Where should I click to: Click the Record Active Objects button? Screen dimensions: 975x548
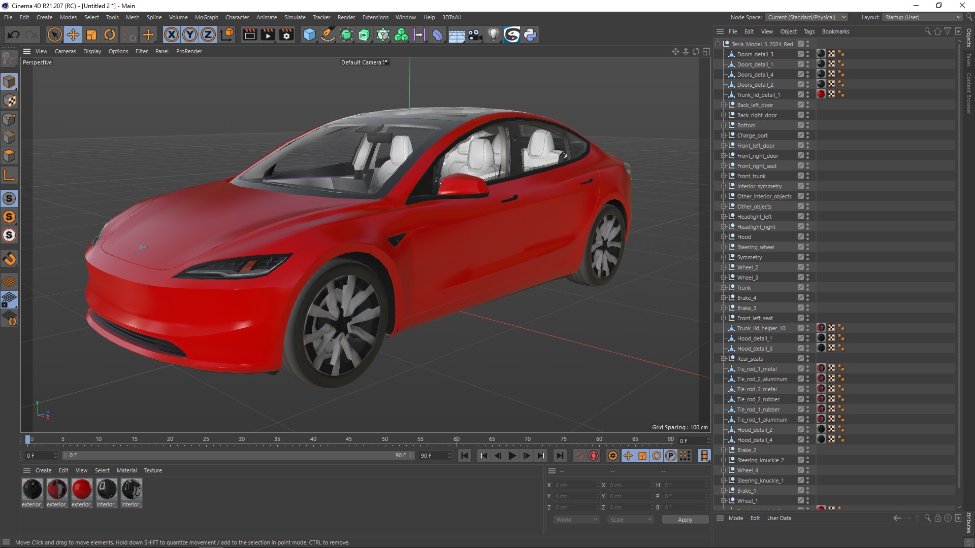579,456
